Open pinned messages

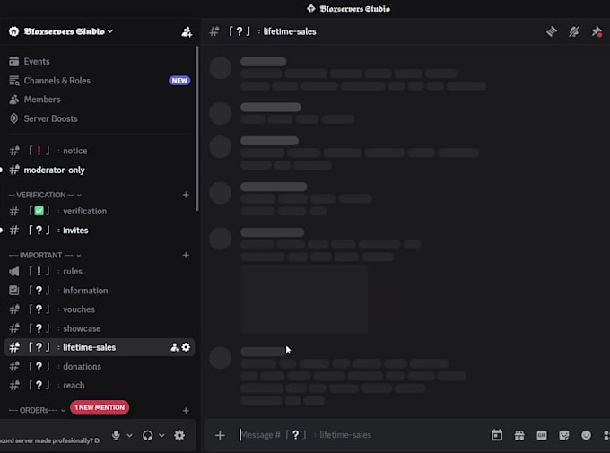pyautogui.click(x=597, y=31)
